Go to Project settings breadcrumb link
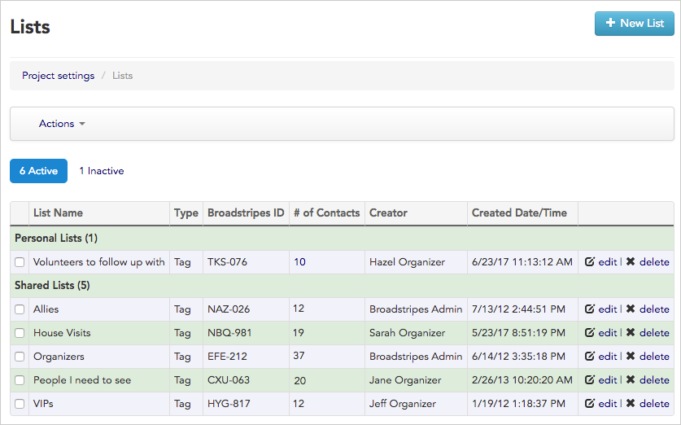 click(x=59, y=76)
